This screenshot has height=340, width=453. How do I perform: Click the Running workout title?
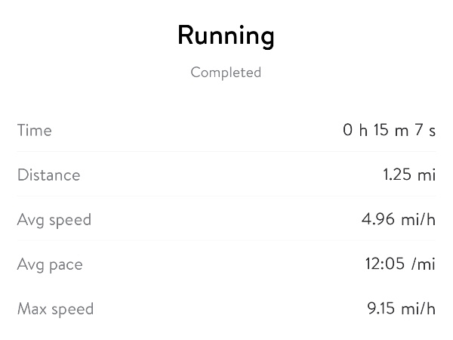pyautogui.click(x=226, y=36)
